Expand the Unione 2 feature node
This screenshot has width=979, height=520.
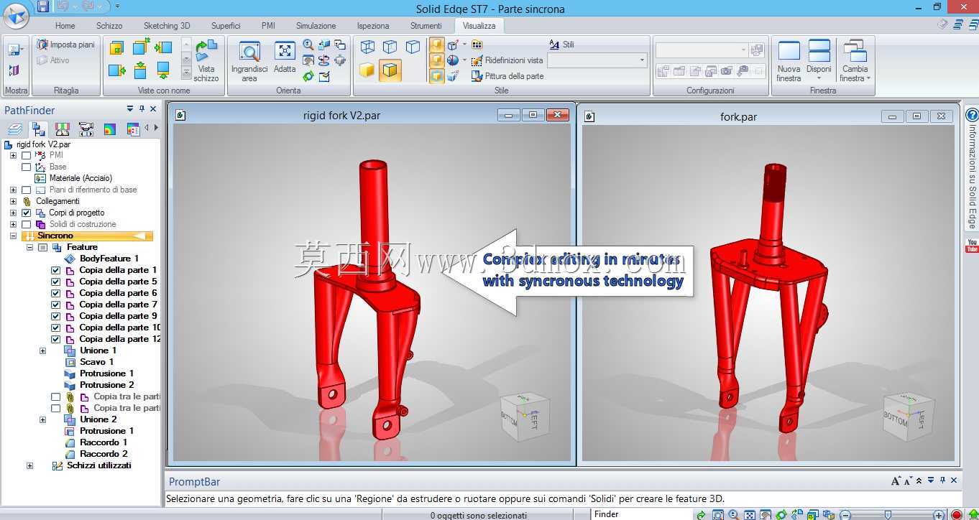(42, 419)
